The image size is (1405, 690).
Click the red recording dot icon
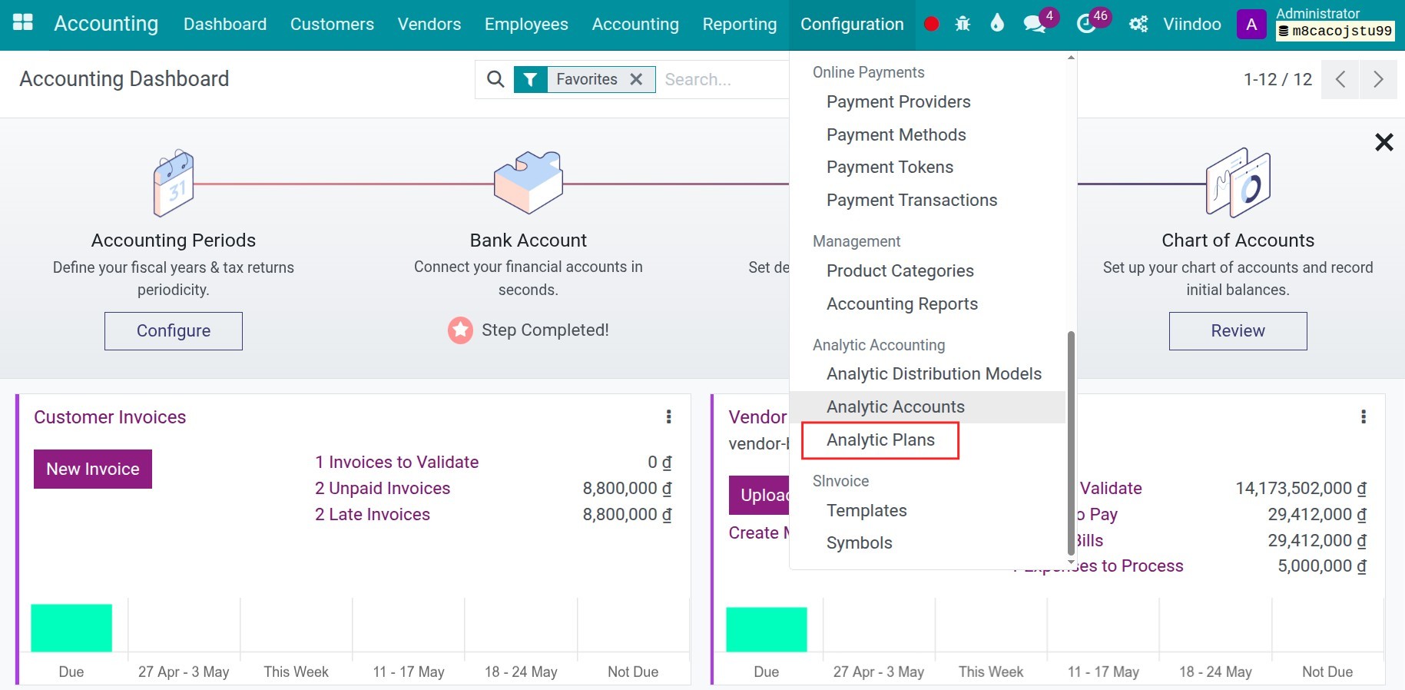pos(931,24)
